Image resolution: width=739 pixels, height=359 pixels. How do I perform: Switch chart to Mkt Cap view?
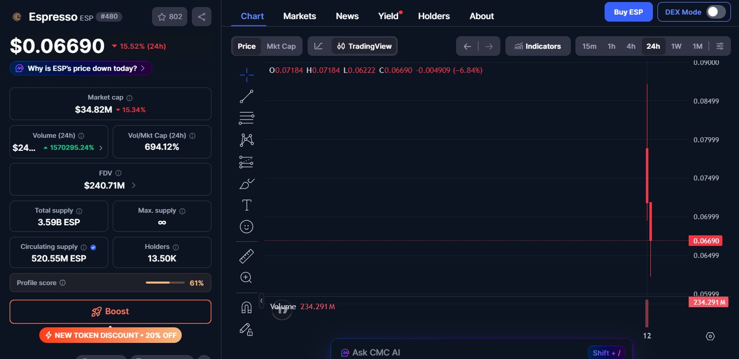pos(281,46)
